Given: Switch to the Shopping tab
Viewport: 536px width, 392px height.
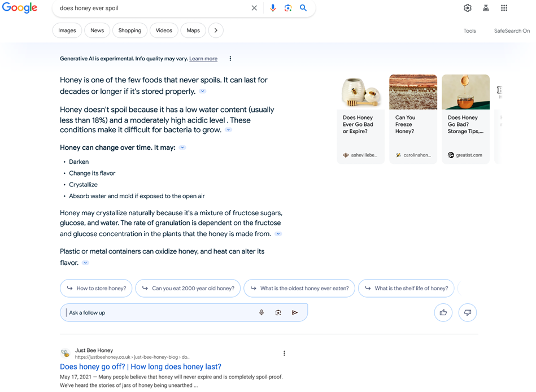Looking at the screenshot, I should point(129,30).
